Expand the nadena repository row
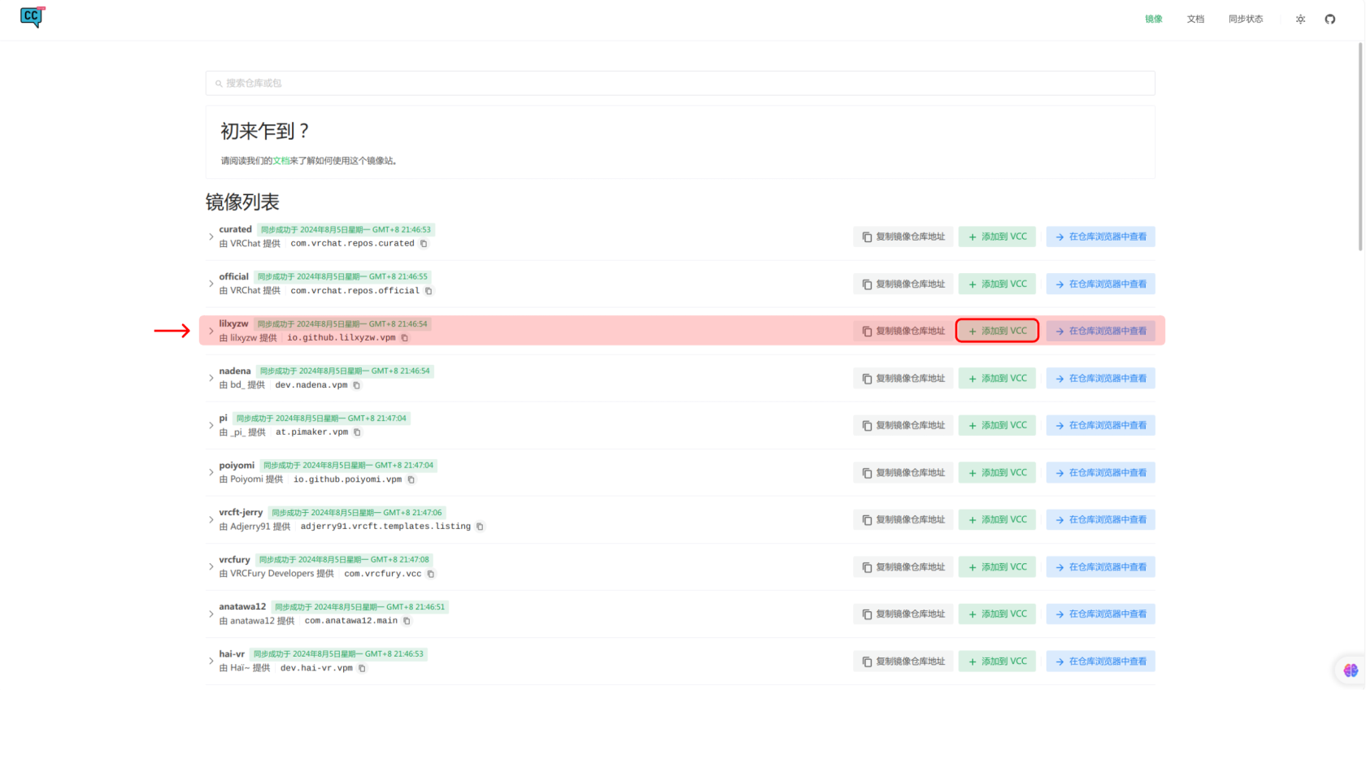This screenshot has height=768, width=1366. [211, 378]
